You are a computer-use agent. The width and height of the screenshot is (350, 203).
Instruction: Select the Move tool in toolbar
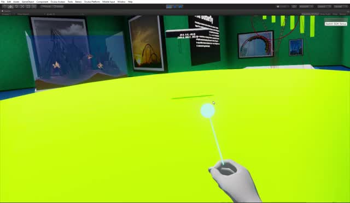10,7
